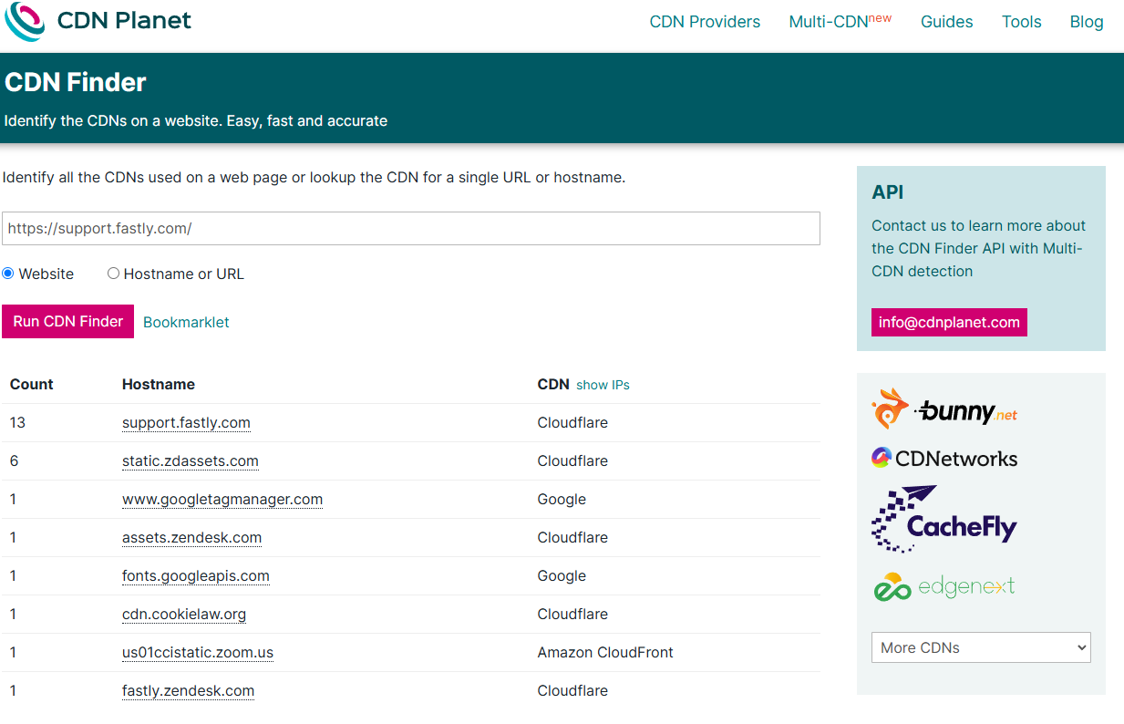Open the fonts.googleapis.com hostname link
Image resolution: width=1124 pixels, height=724 pixels.
pyautogui.click(x=196, y=576)
